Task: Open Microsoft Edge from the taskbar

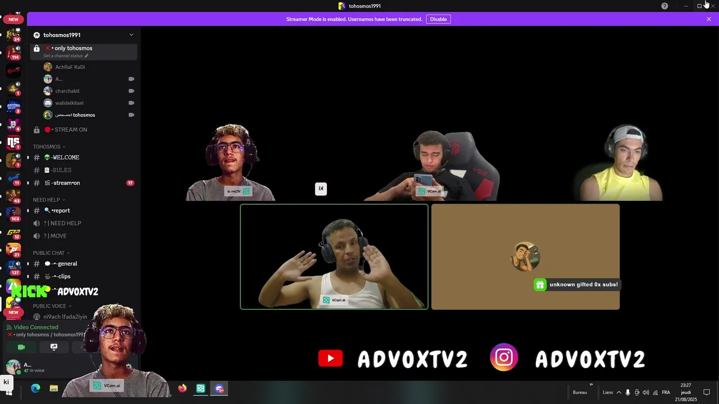Action: click(35, 388)
